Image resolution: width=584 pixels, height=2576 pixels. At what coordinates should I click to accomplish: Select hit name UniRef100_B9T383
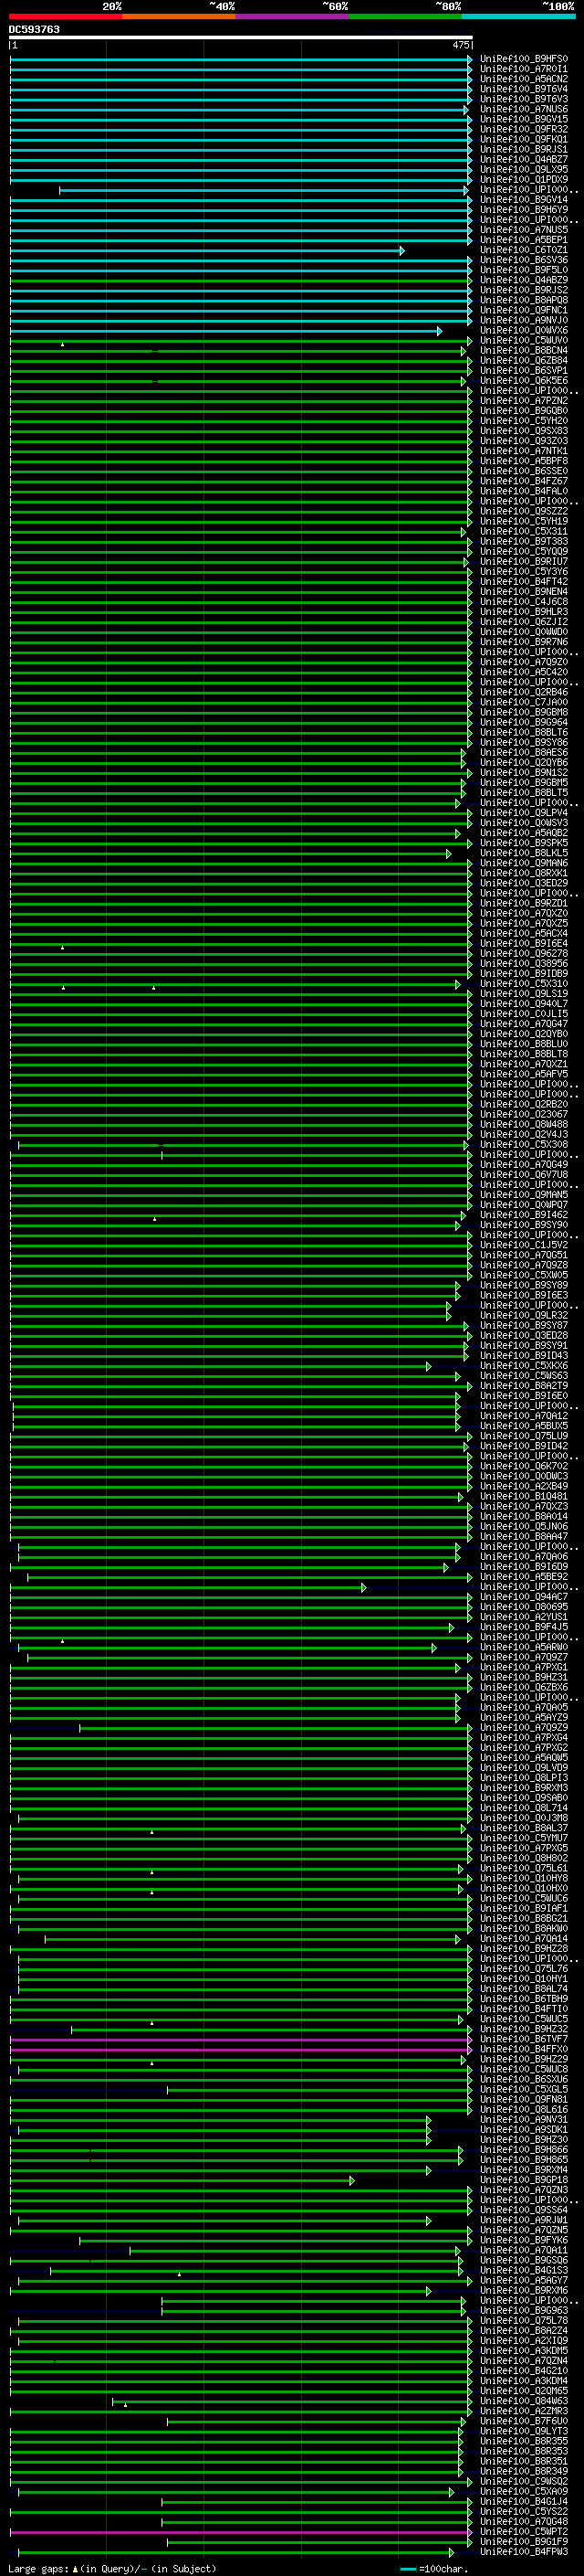523,541
